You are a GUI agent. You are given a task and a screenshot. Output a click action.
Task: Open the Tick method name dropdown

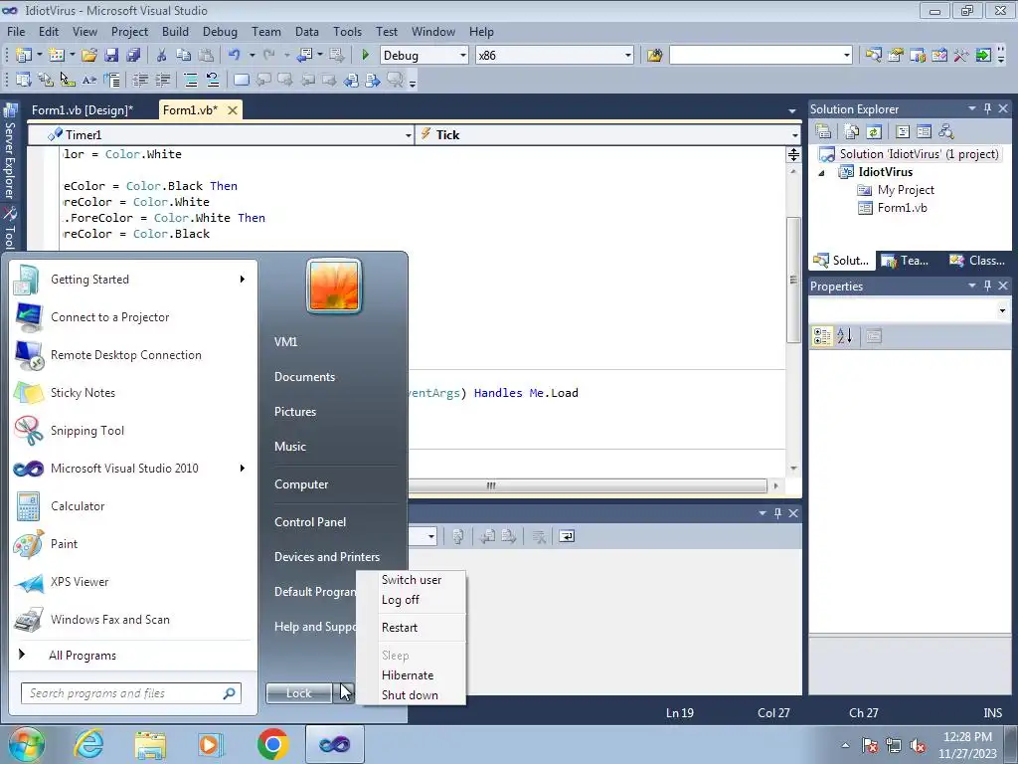point(794,135)
